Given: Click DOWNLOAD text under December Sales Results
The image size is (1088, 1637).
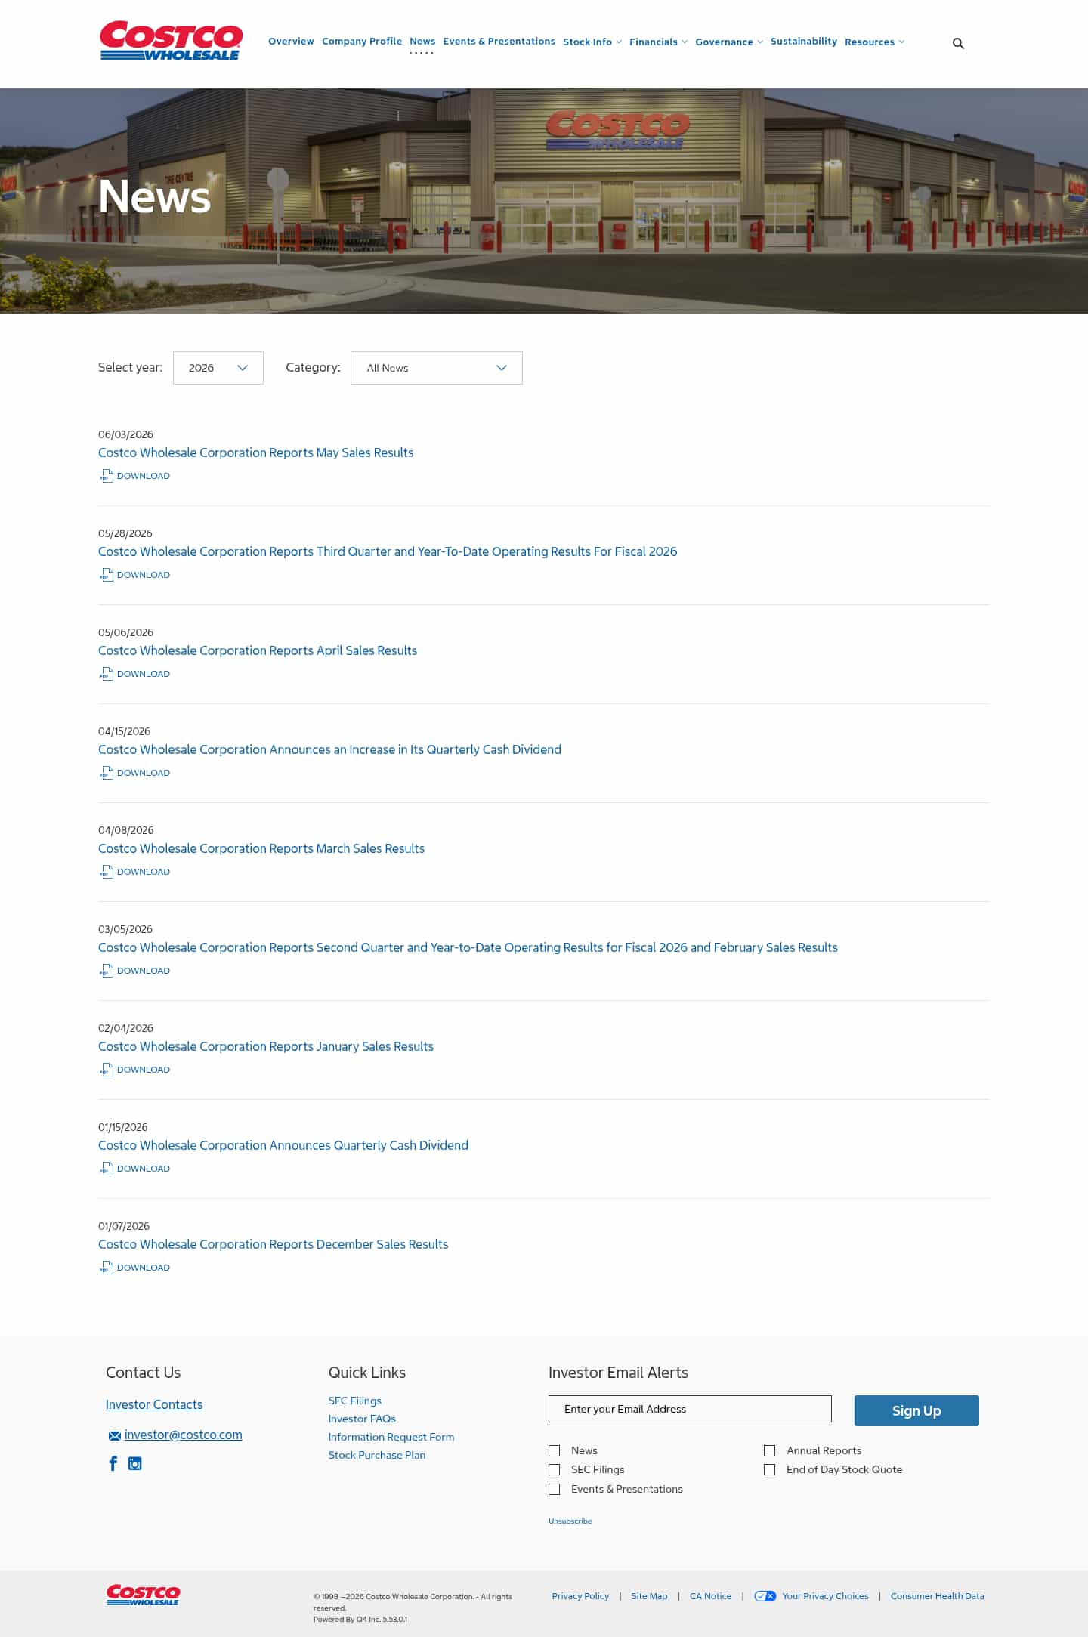Looking at the screenshot, I should pyautogui.click(x=144, y=1268).
